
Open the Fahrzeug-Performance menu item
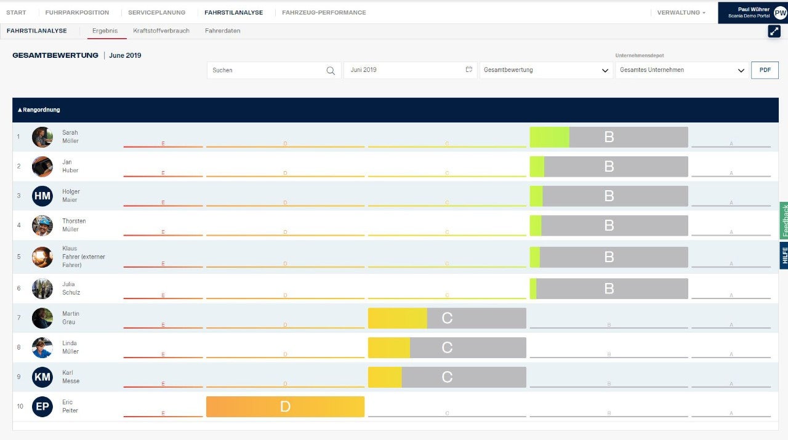click(x=324, y=12)
